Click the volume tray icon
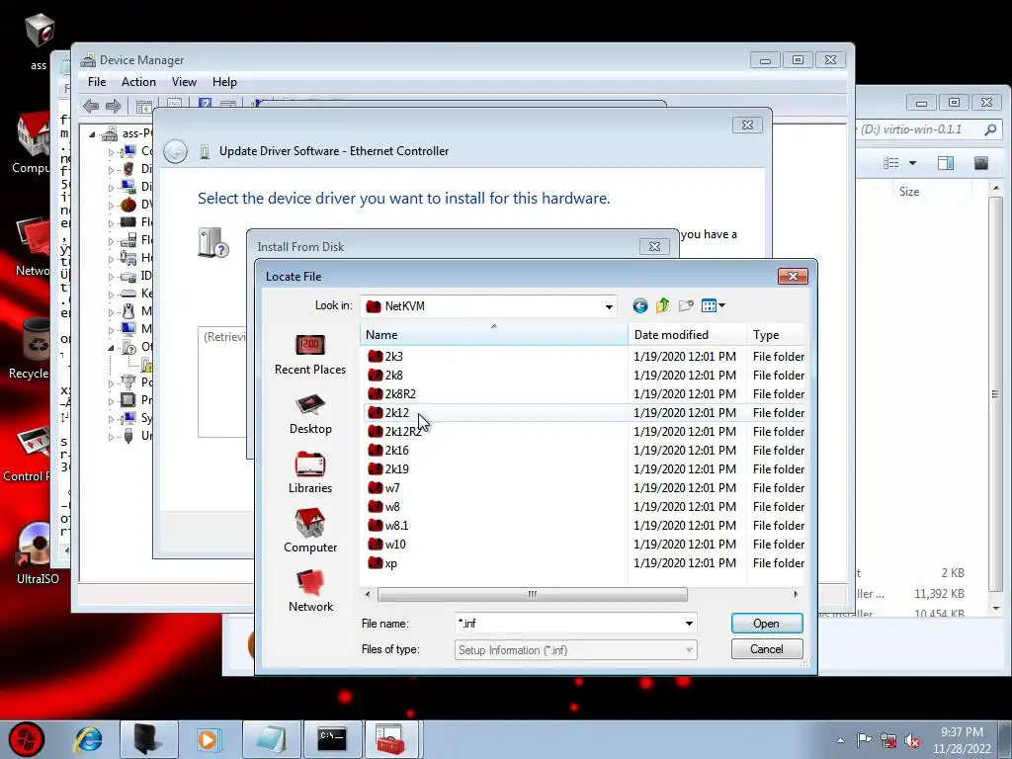 (x=912, y=740)
